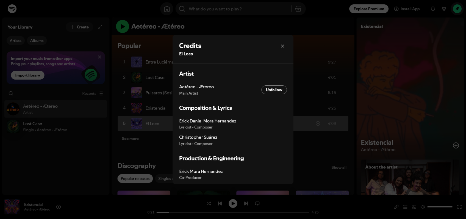Add now-playing Existencial to Liked Songs

click(59, 207)
